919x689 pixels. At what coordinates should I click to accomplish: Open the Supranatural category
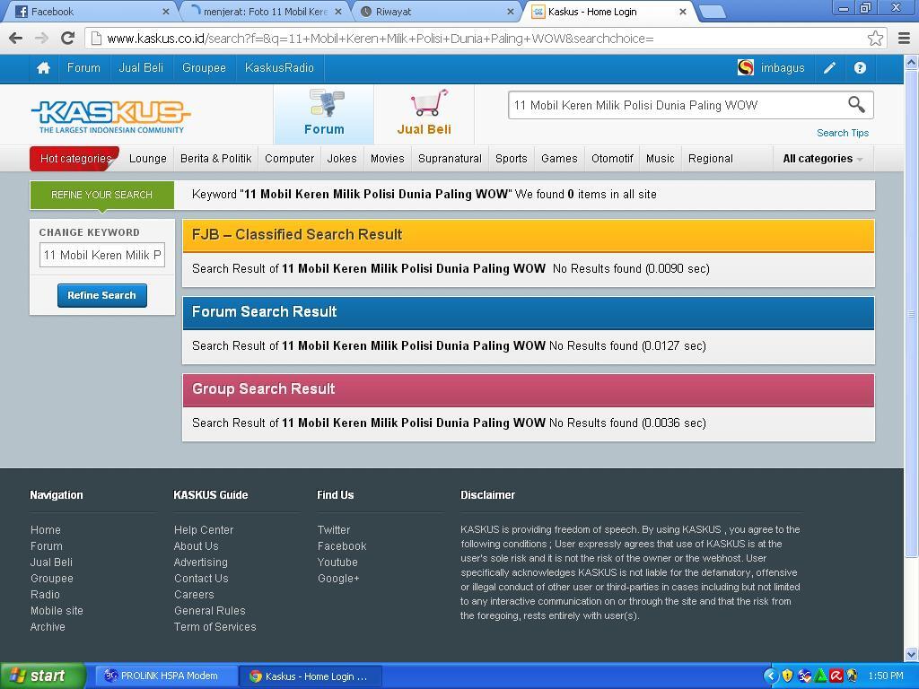(451, 159)
